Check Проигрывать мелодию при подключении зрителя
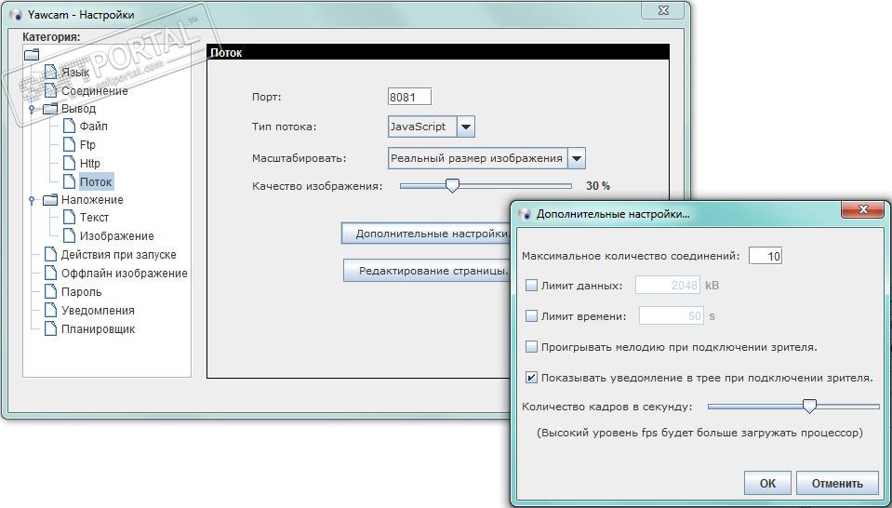Viewport: 892px width, 508px height. pos(531,346)
